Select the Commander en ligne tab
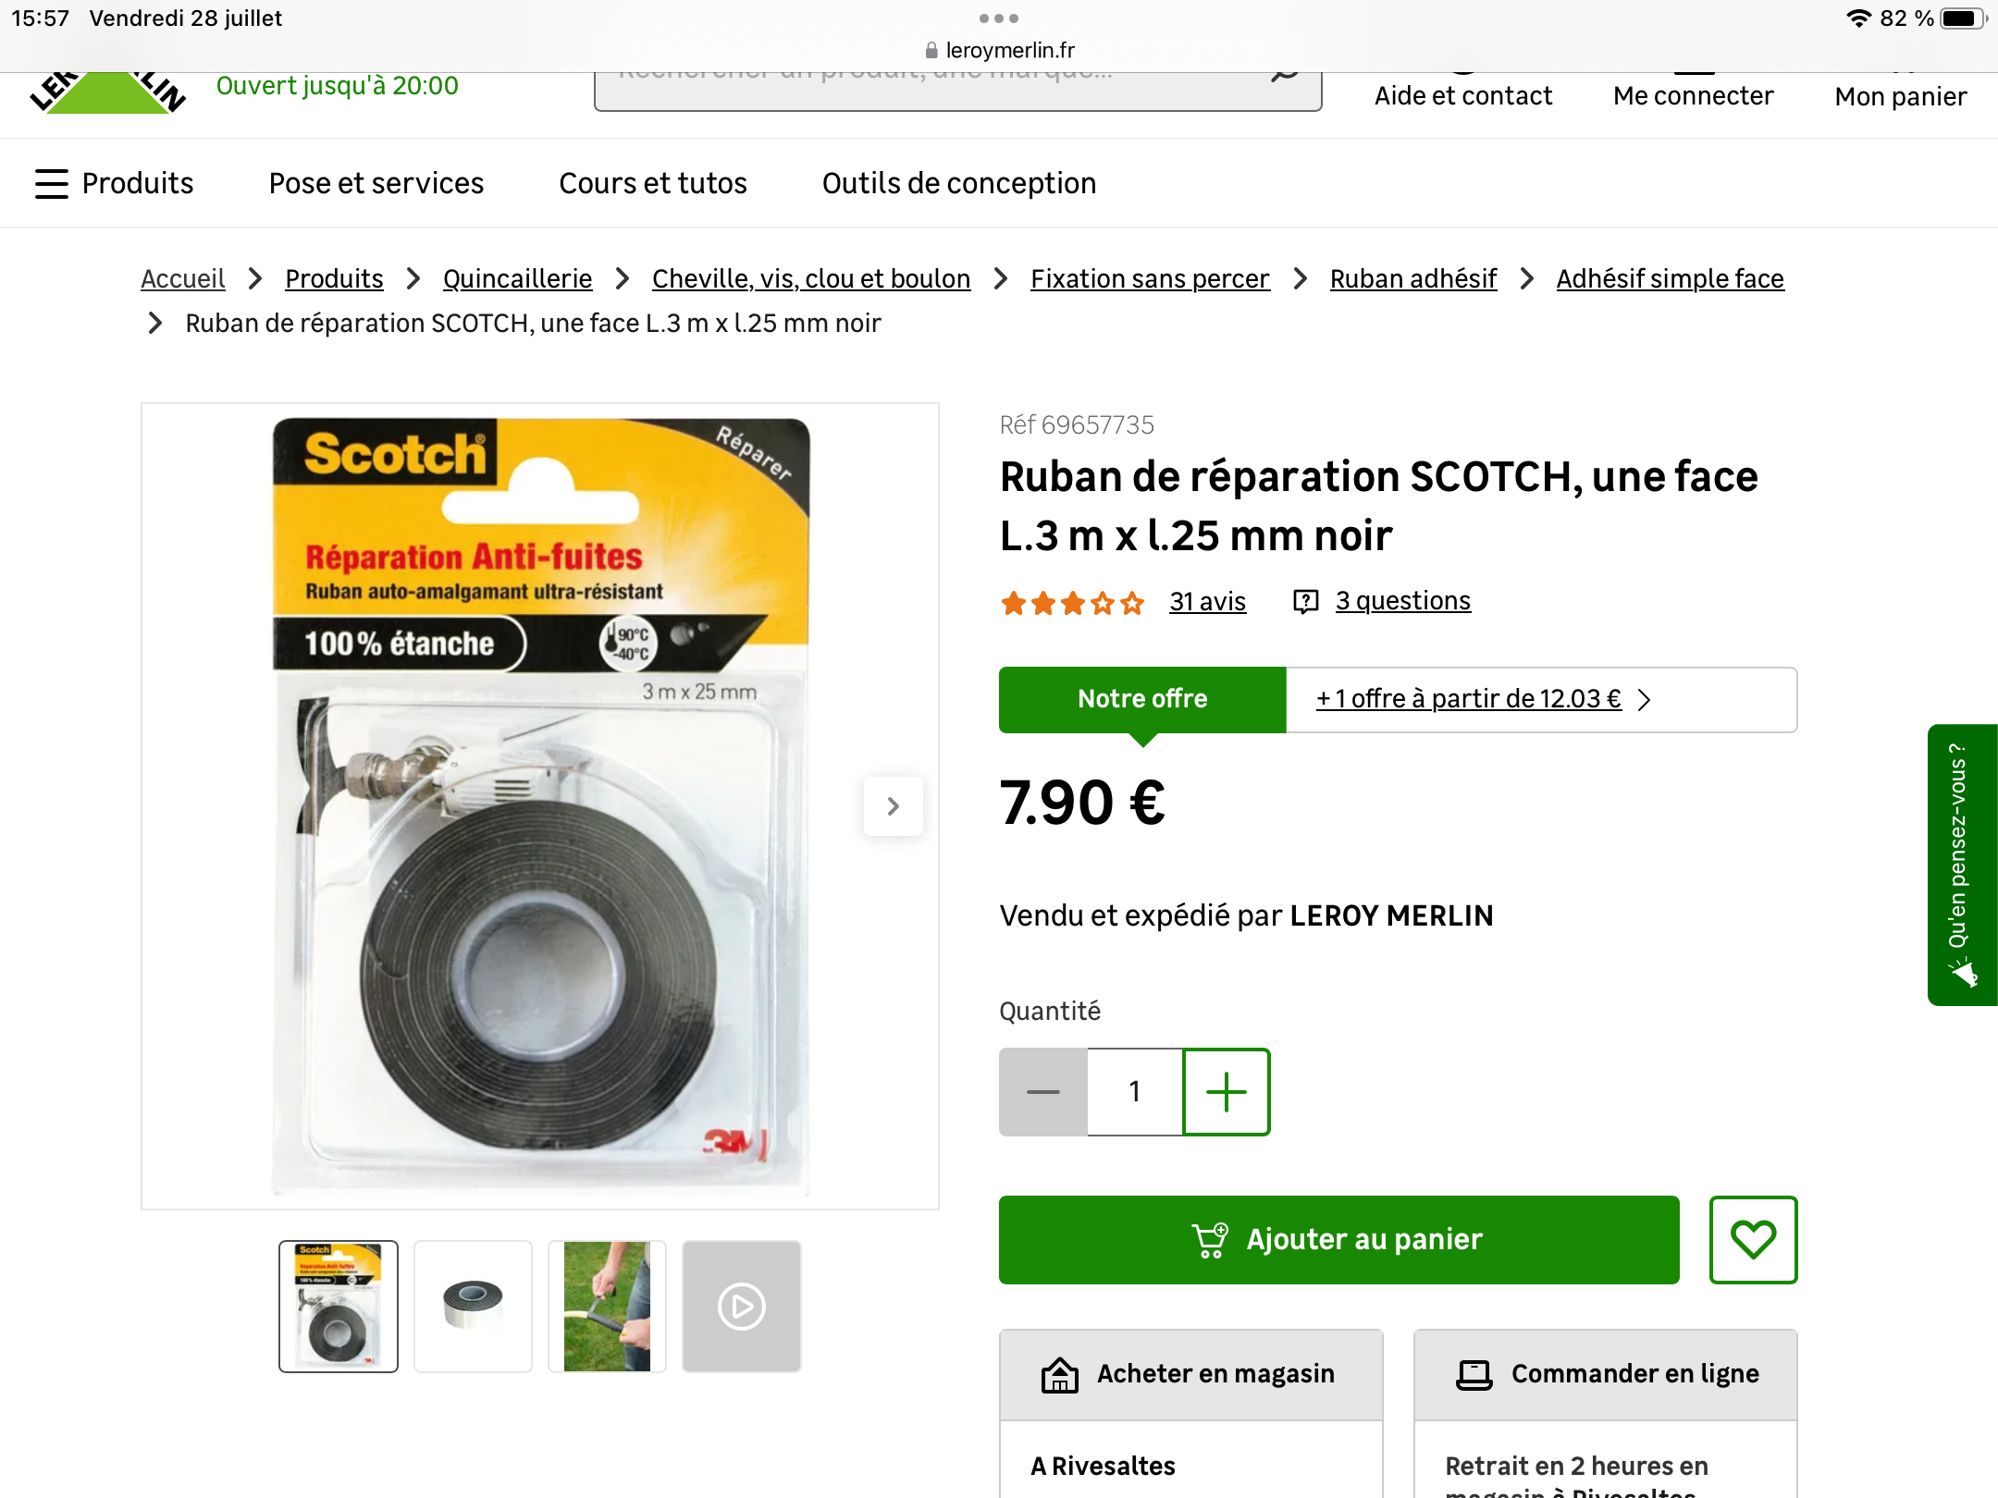Viewport: 1998px width, 1498px height. coord(1606,1374)
